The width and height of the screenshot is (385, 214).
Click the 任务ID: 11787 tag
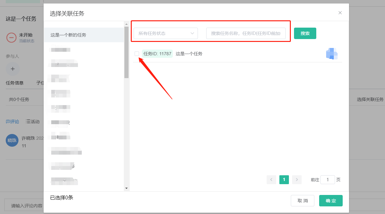(x=157, y=54)
